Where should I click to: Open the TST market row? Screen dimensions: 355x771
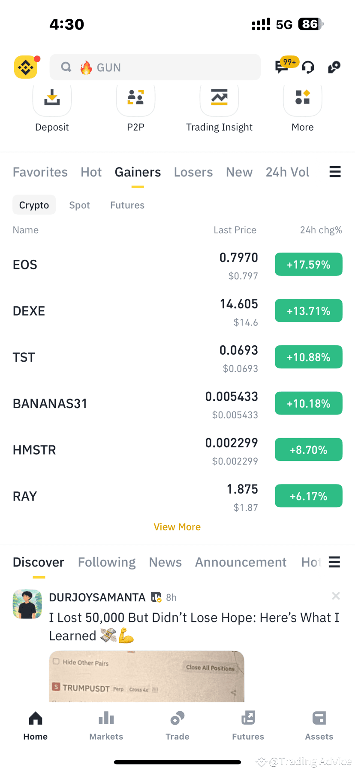click(177, 357)
